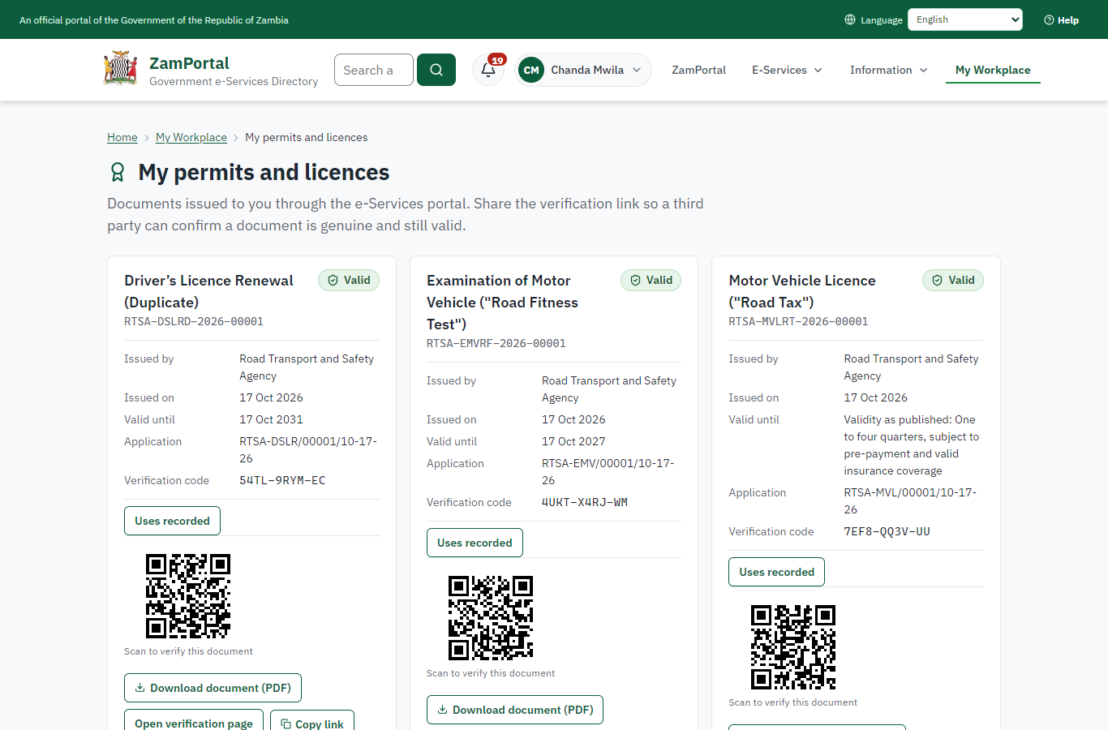Click reference RTSA-EMVRF-2026-00001

pyautogui.click(x=496, y=343)
